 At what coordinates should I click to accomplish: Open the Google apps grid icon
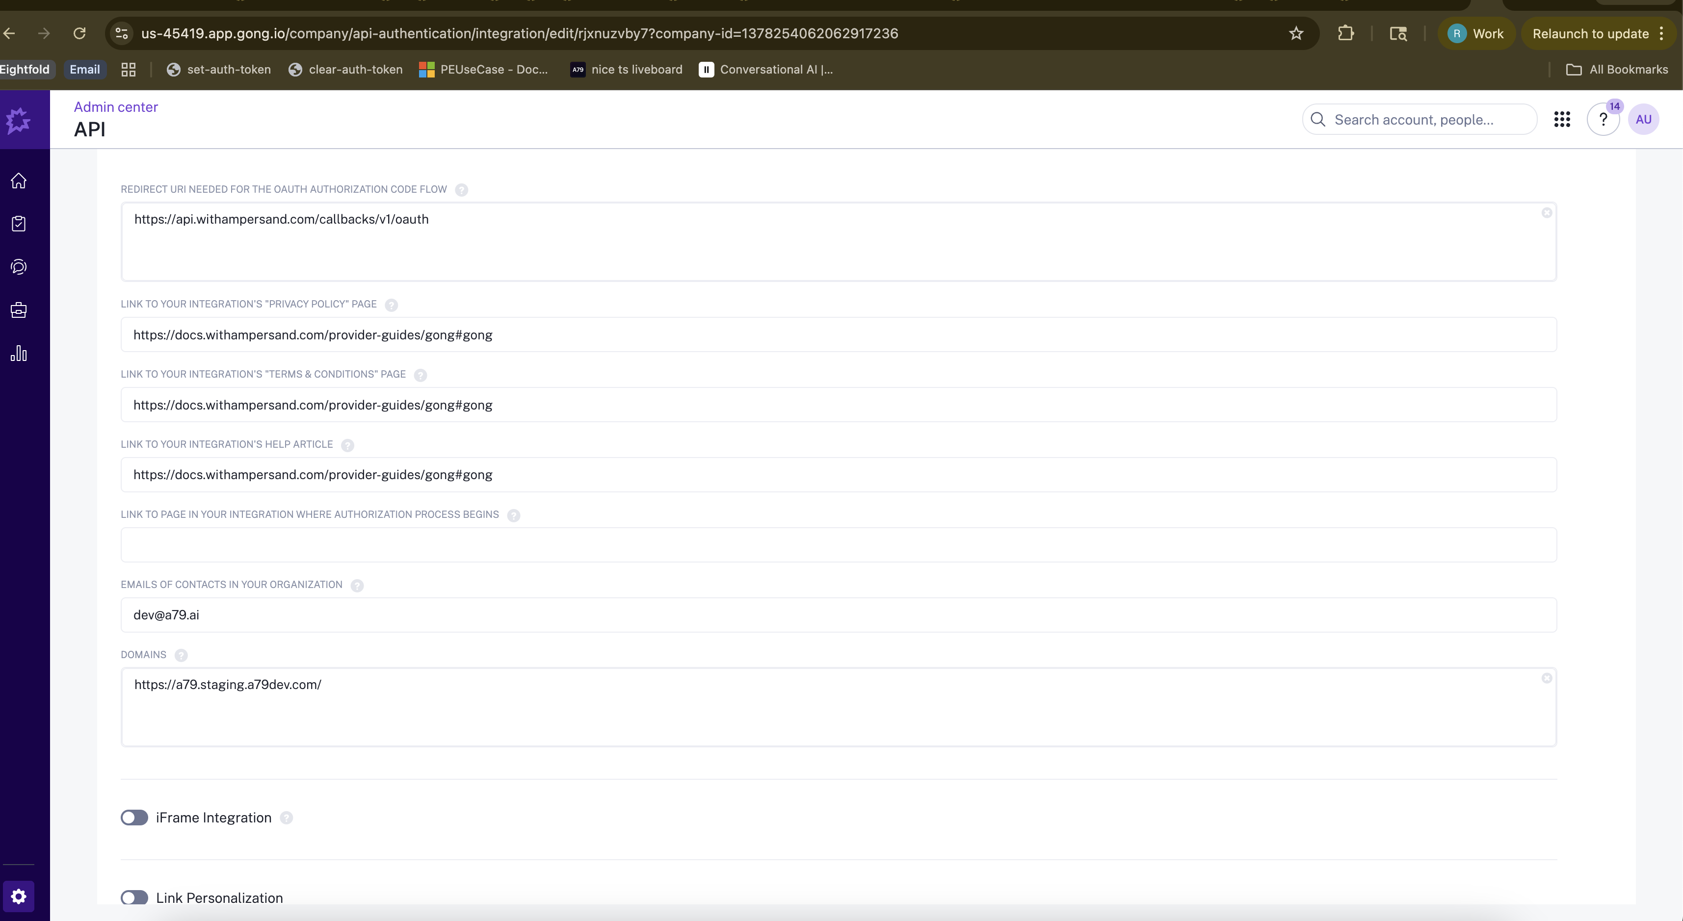[x=1562, y=119]
